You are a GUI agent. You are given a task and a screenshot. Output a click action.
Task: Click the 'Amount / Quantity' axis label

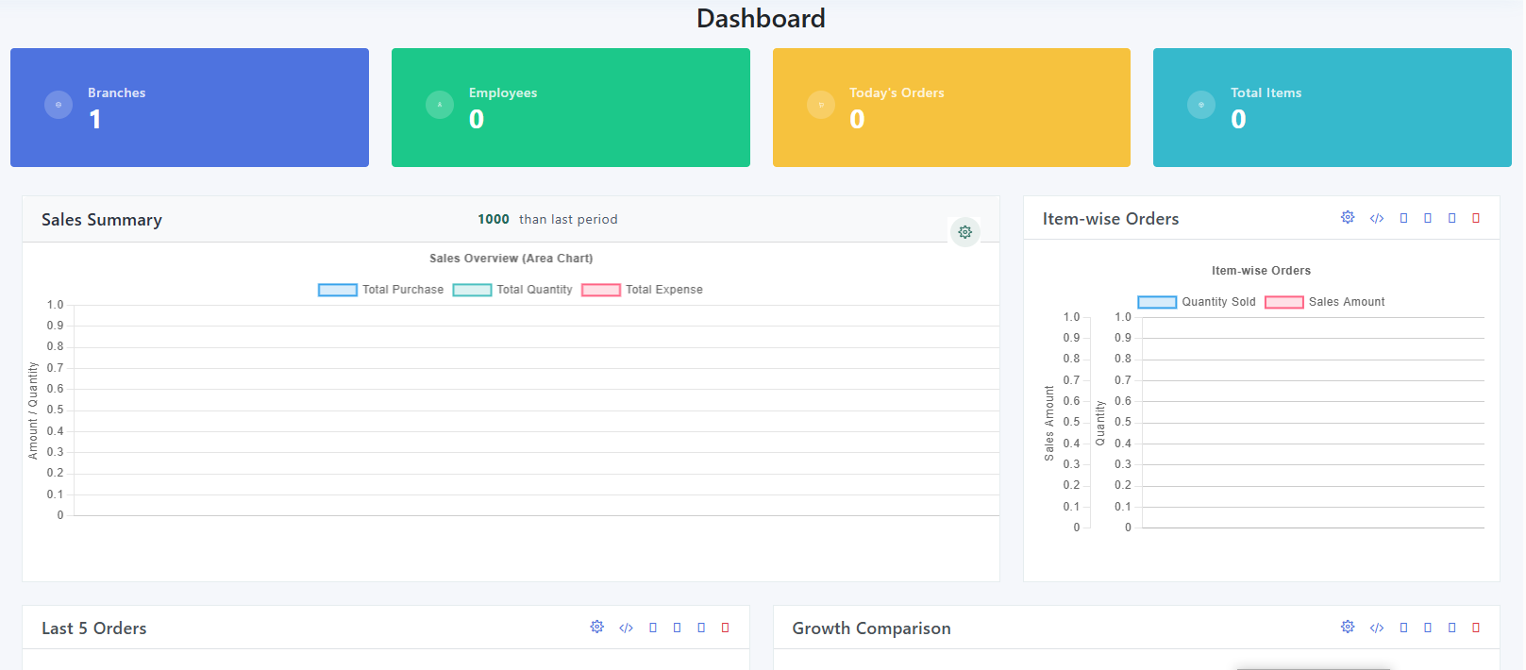(x=33, y=410)
